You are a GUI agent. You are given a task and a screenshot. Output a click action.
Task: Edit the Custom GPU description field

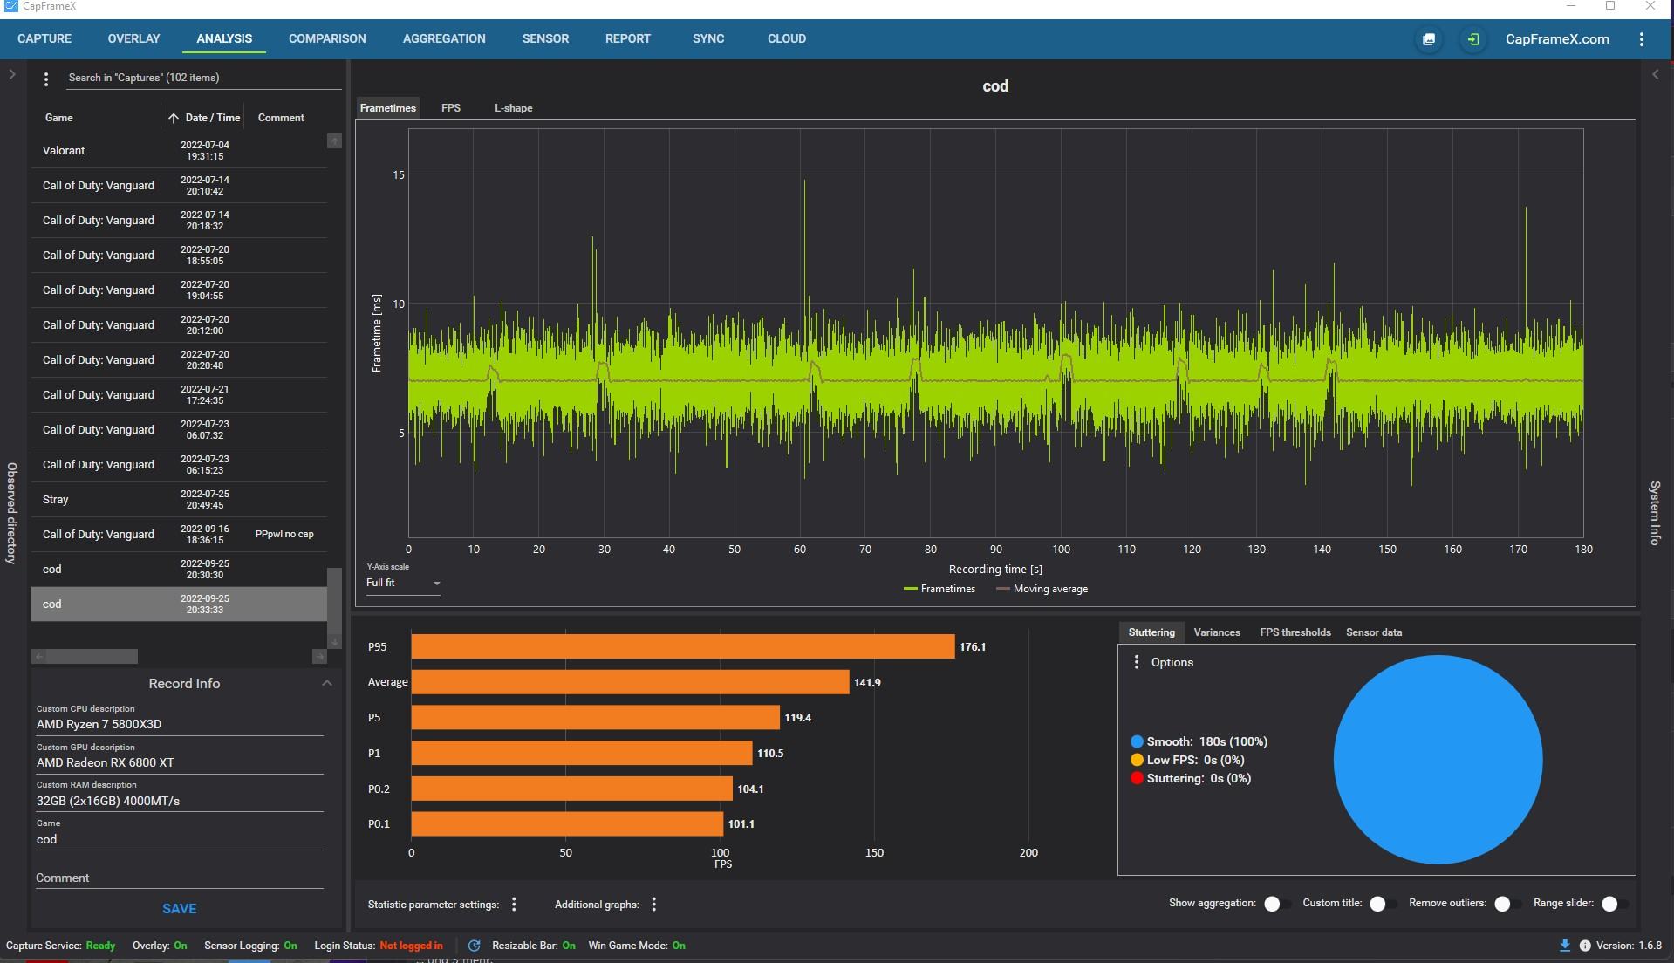pyautogui.click(x=180, y=763)
